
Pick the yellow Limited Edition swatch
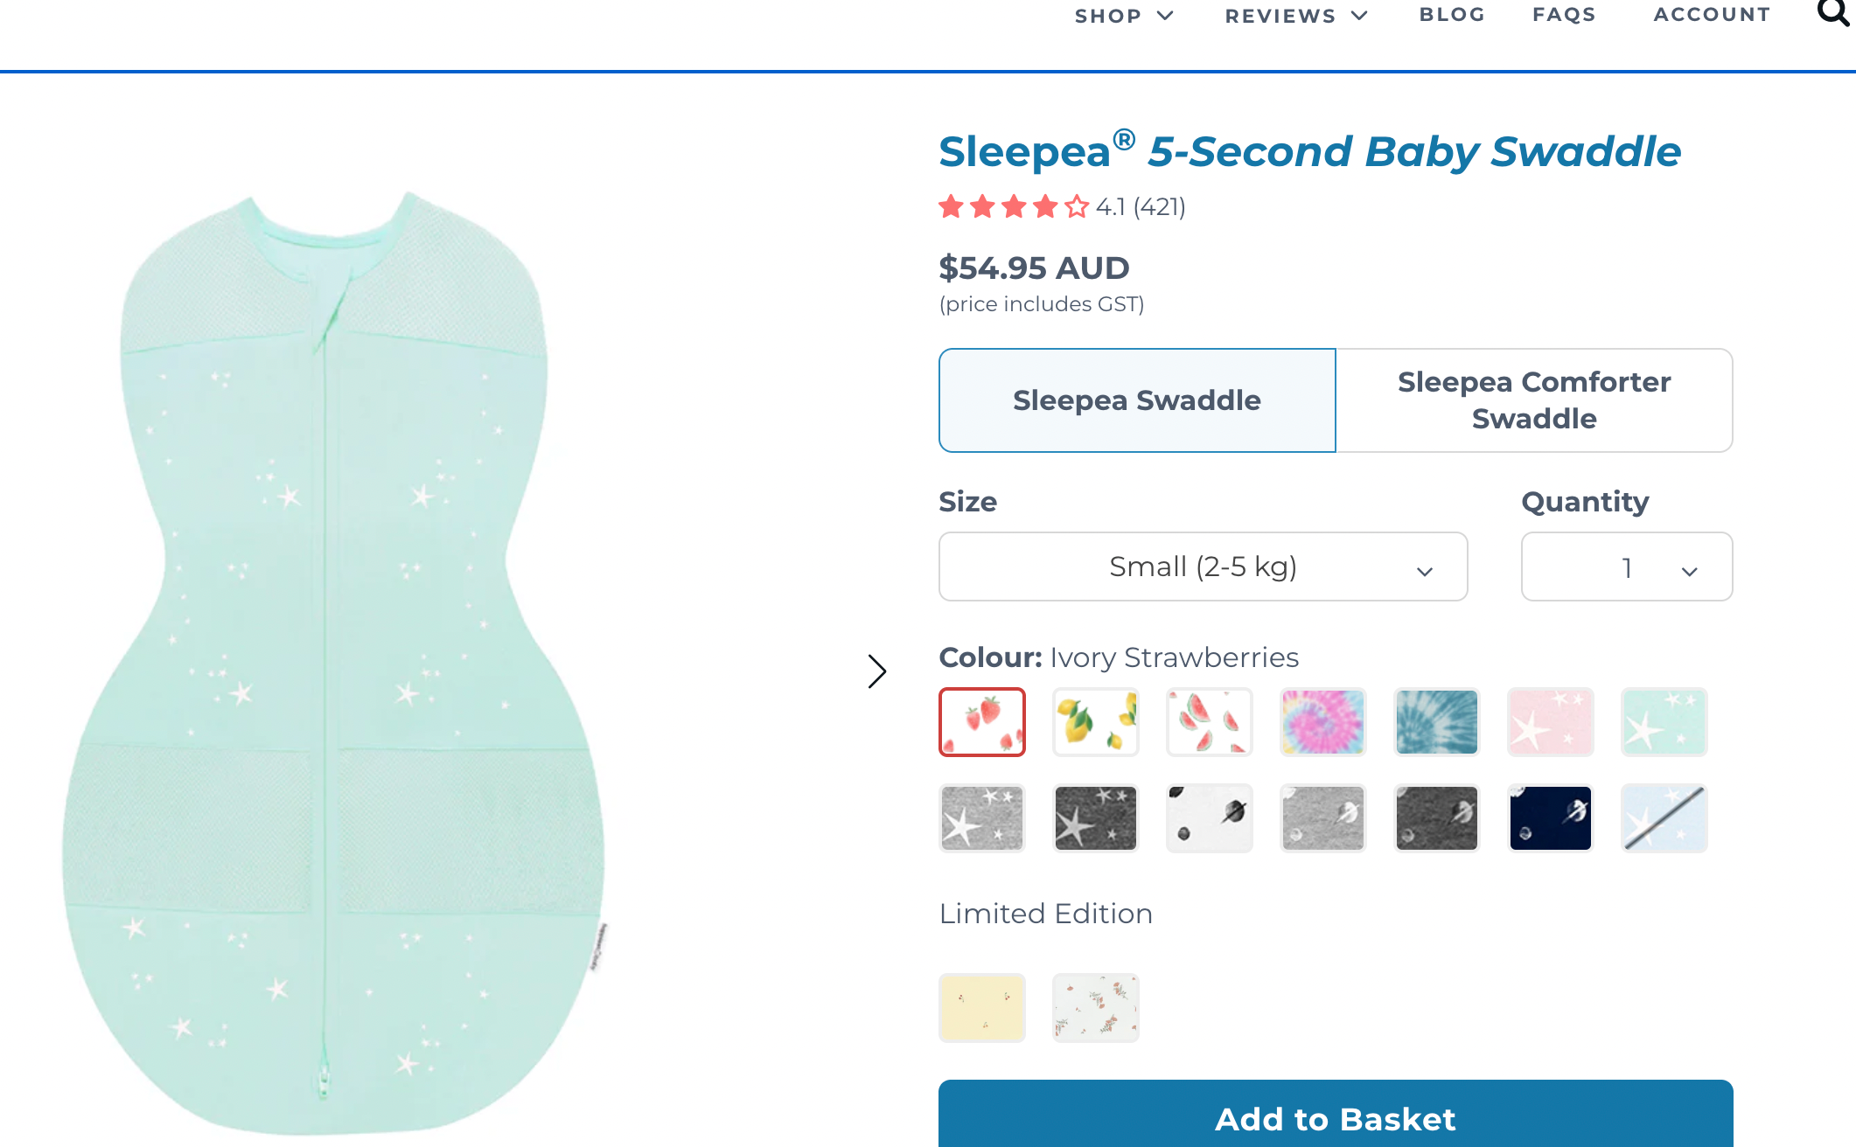coord(981,1007)
